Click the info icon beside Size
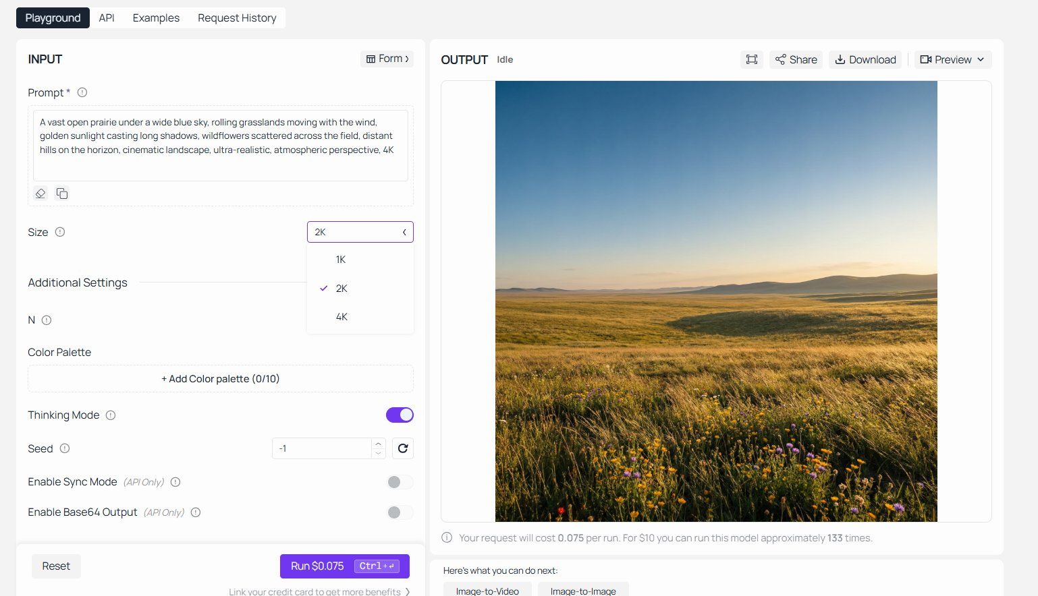 pyautogui.click(x=60, y=232)
